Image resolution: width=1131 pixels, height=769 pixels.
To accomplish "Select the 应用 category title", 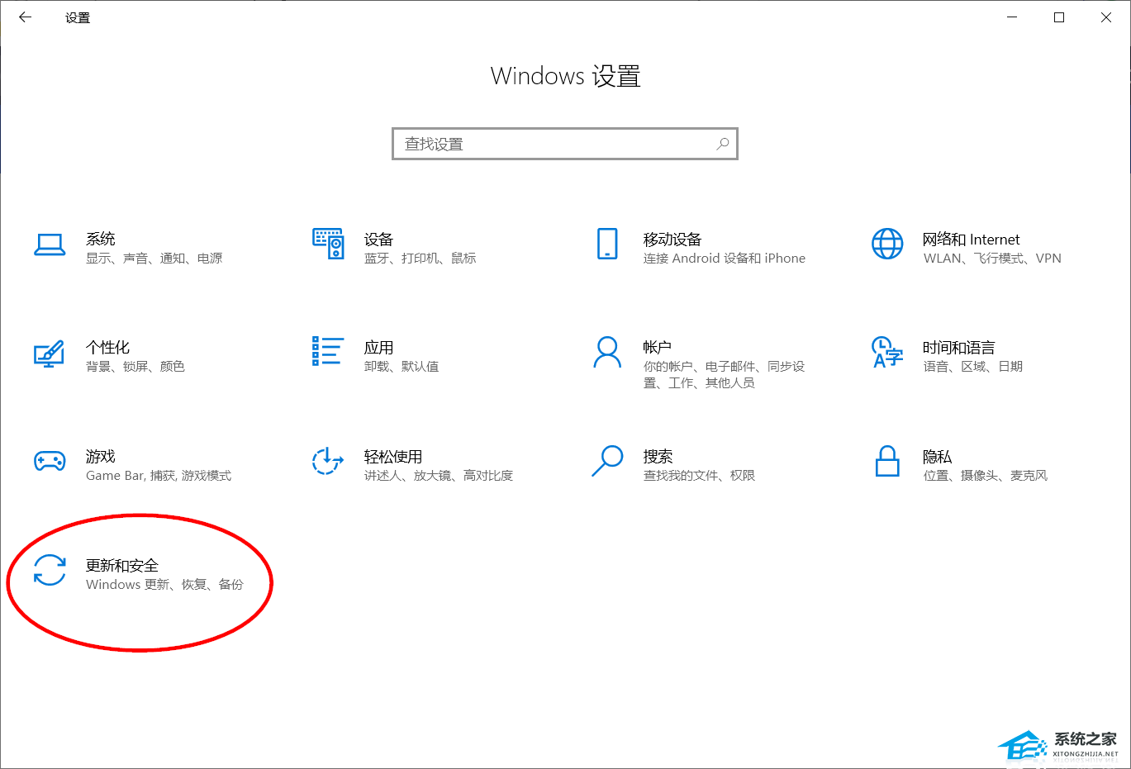I will [379, 347].
